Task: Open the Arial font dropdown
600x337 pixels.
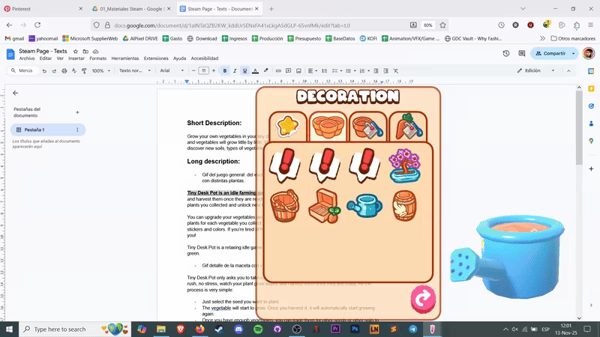Action: pos(172,70)
